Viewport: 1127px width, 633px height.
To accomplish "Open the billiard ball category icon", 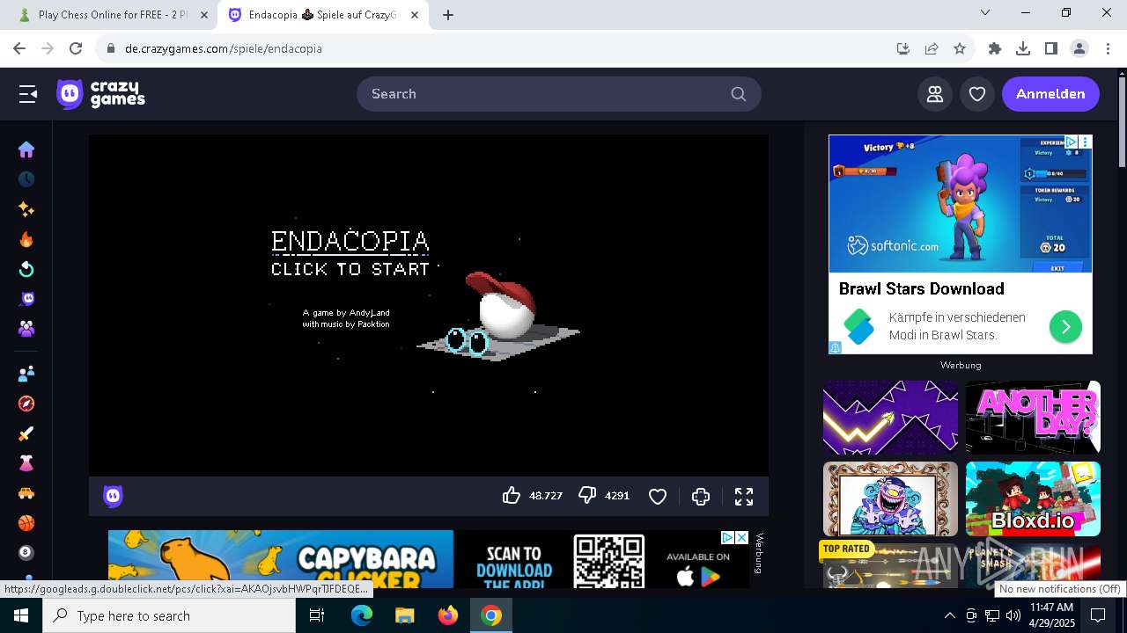I will pyautogui.click(x=26, y=553).
